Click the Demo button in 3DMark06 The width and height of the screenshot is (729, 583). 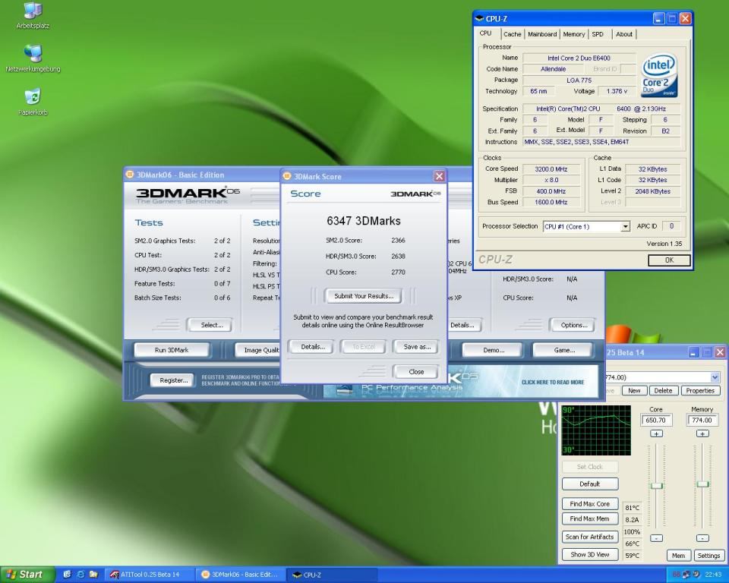(494, 350)
